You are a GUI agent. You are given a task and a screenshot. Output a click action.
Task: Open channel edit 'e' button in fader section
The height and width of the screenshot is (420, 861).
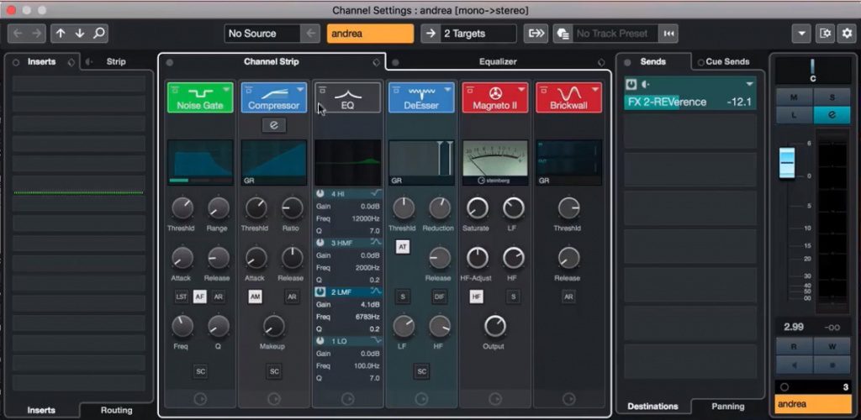click(832, 114)
